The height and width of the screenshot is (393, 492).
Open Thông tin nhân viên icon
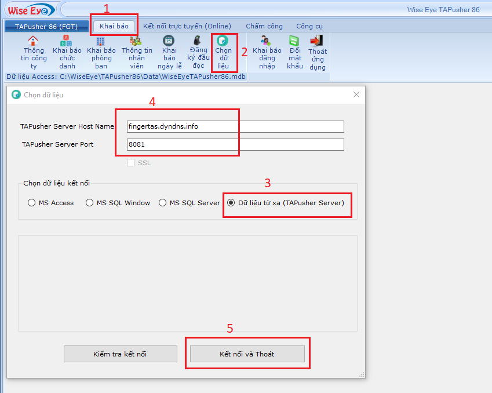[x=136, y=41]
